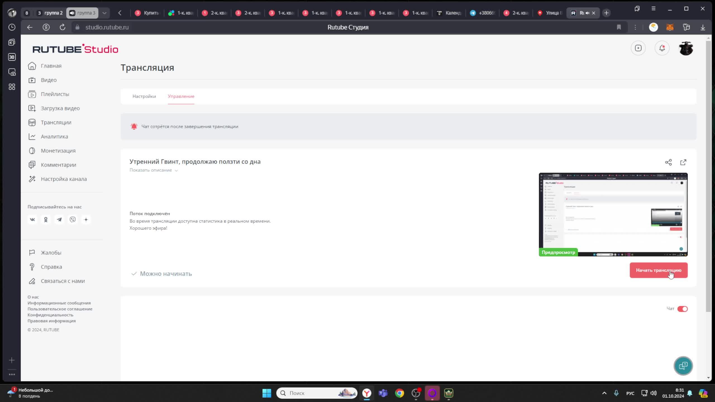Click the browser back arrow
Image resolution: width=715 pixels, height=402 pixels.
[x=30, y=27]
